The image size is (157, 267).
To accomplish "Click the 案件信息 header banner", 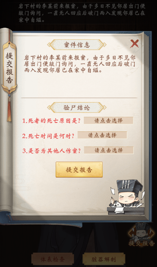I will tap(77, 45).
